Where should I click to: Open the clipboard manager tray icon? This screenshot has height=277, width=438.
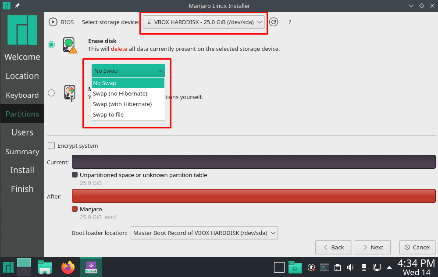(x=338, y=267)
